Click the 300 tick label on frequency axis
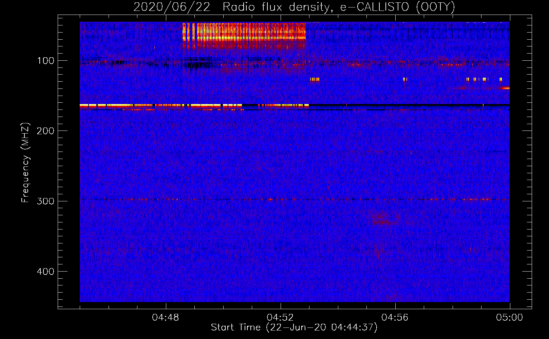Screen dimensions: 549x339 tap(45, 201)
